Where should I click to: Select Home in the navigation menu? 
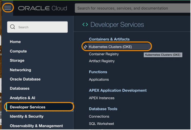[x=15, y=42]
